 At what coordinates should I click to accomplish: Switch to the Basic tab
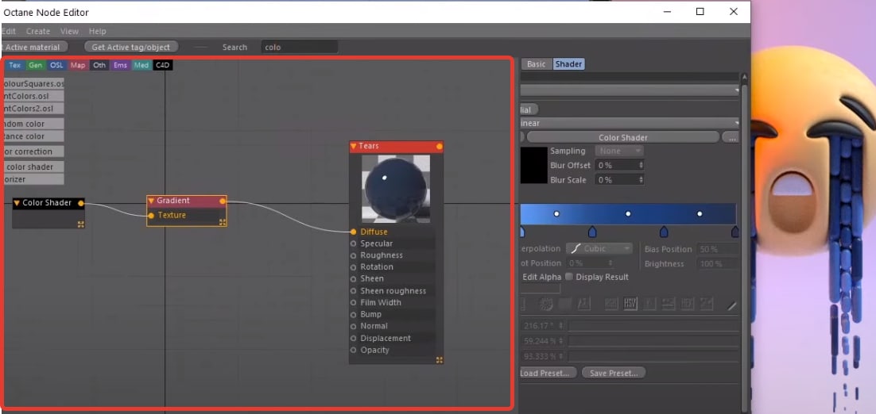[x=537, y=64]
